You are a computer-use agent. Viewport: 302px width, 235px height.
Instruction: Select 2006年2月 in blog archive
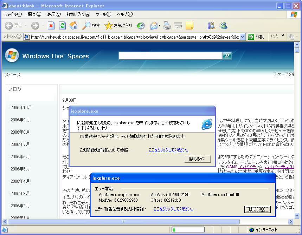click(20, 206)
